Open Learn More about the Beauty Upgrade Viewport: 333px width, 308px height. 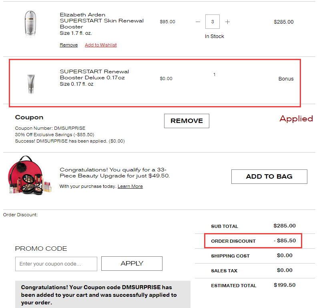[x=130, y=186]
